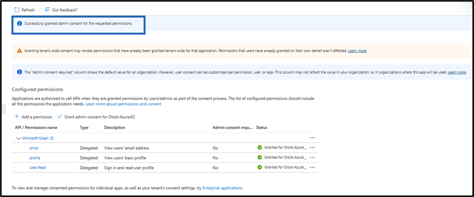
Task: Click green granted checkmark in email row
Action: [259, 148]
